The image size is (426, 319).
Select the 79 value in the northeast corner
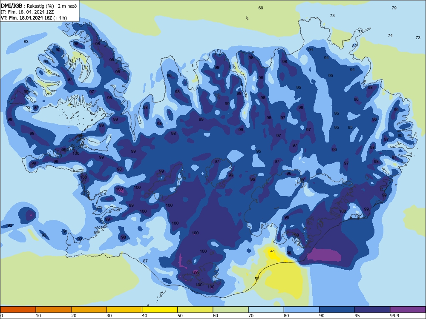394,8
